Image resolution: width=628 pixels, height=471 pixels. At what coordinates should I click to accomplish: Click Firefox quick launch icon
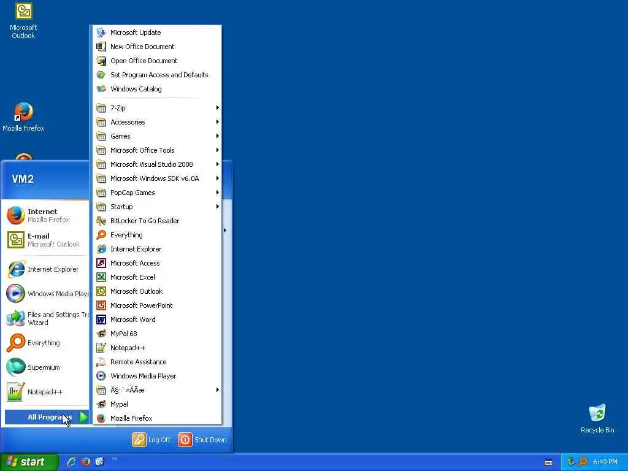86,462
